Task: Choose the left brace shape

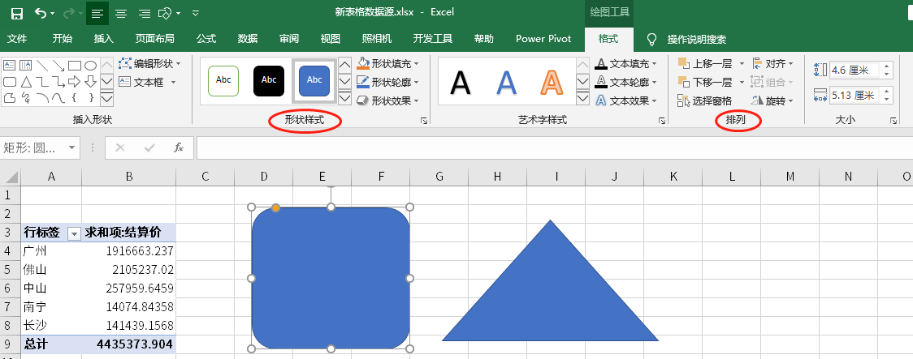Action: (75, 97)
